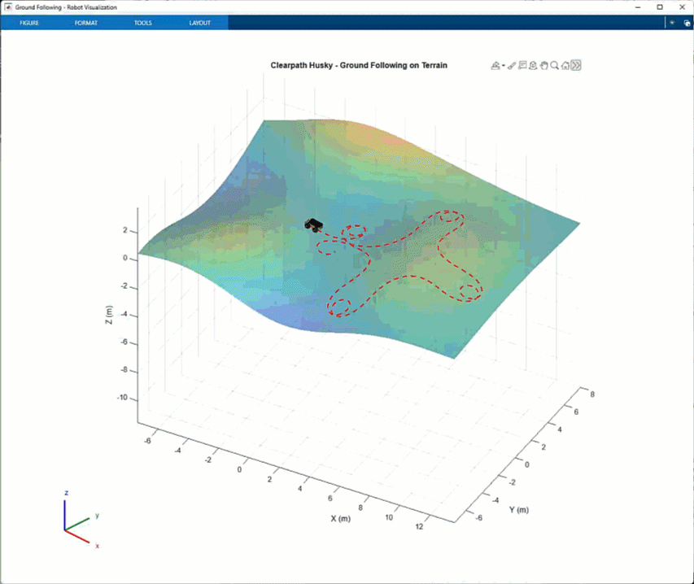Switch to the TOOLS ribbon tab

(x=143, y=23)
